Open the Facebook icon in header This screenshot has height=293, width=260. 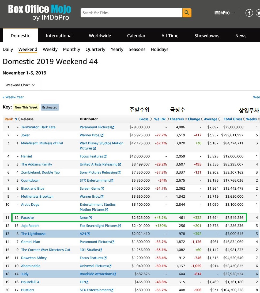click(x=249, y=13)
